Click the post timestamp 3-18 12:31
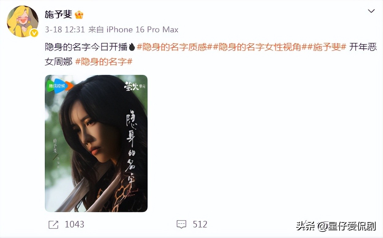The height and width of the screenshot is (238, 383). click(x=65, y=30)
